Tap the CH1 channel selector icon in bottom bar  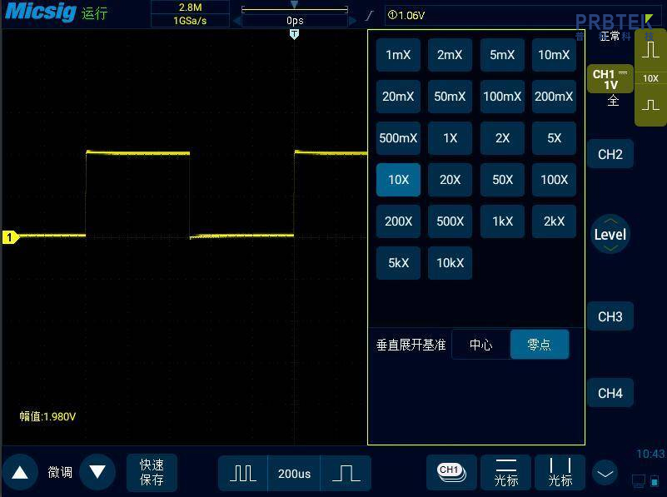[450, 472]
